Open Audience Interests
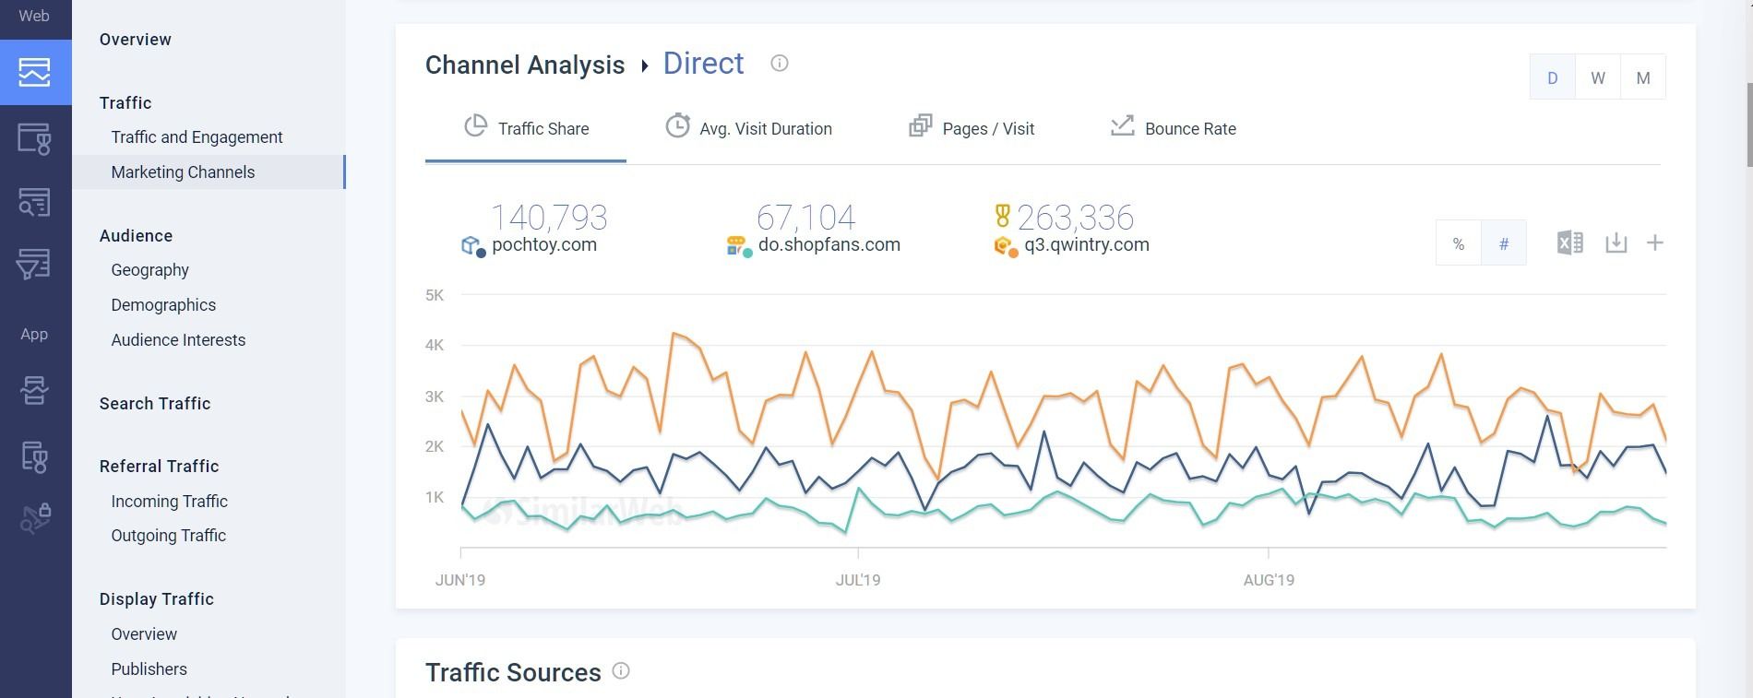This screenshot has width=1753, height=698. pyautogui.click(x=178, y=340)
